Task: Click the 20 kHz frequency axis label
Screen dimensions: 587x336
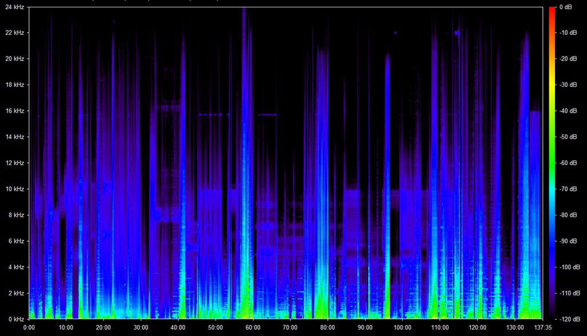Action: (15, 59)
